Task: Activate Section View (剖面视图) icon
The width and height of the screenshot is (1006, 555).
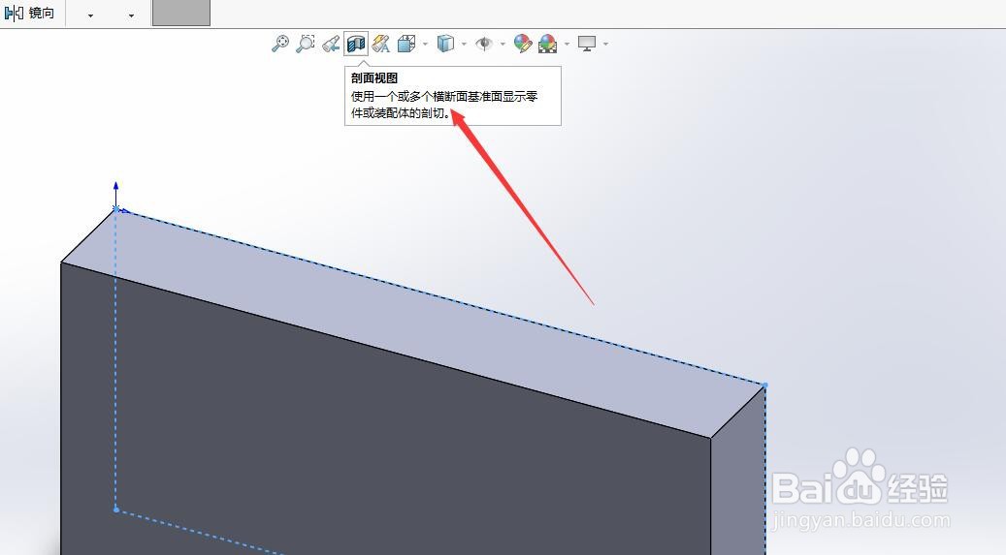Action: tap(356, 44)
